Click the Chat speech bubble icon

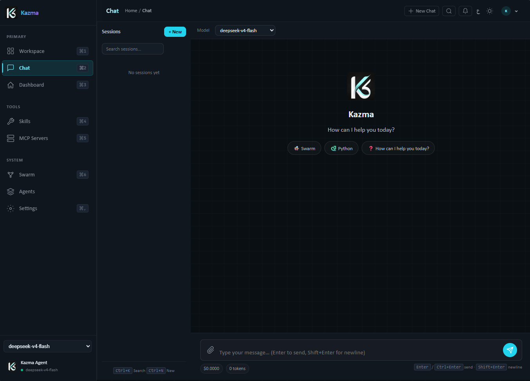coord(11,68)
